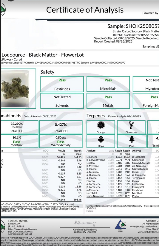Screen dimensions: 159x246
Task: Select the α-Bisabolol analyte name
Action: [138, 157]
